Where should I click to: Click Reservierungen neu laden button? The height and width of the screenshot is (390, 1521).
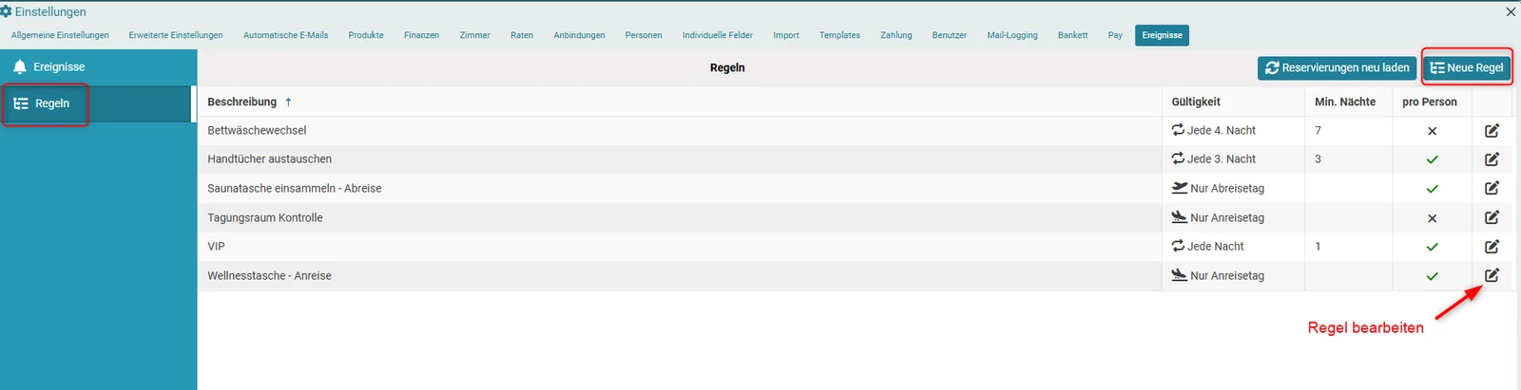(x=1337, y=67)
